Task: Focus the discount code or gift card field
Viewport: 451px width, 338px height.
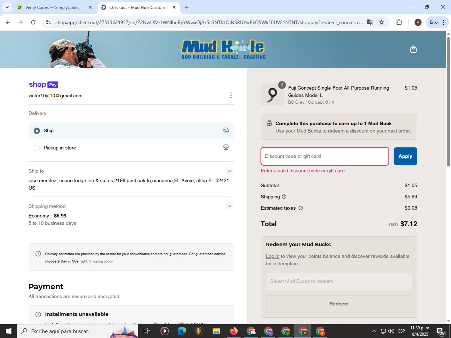Action: 325,156
